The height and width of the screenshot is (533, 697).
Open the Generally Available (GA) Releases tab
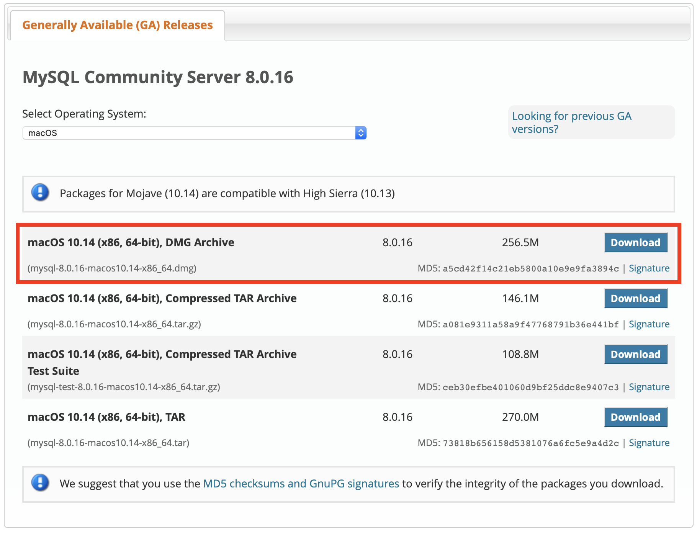(x=117, y=25)
